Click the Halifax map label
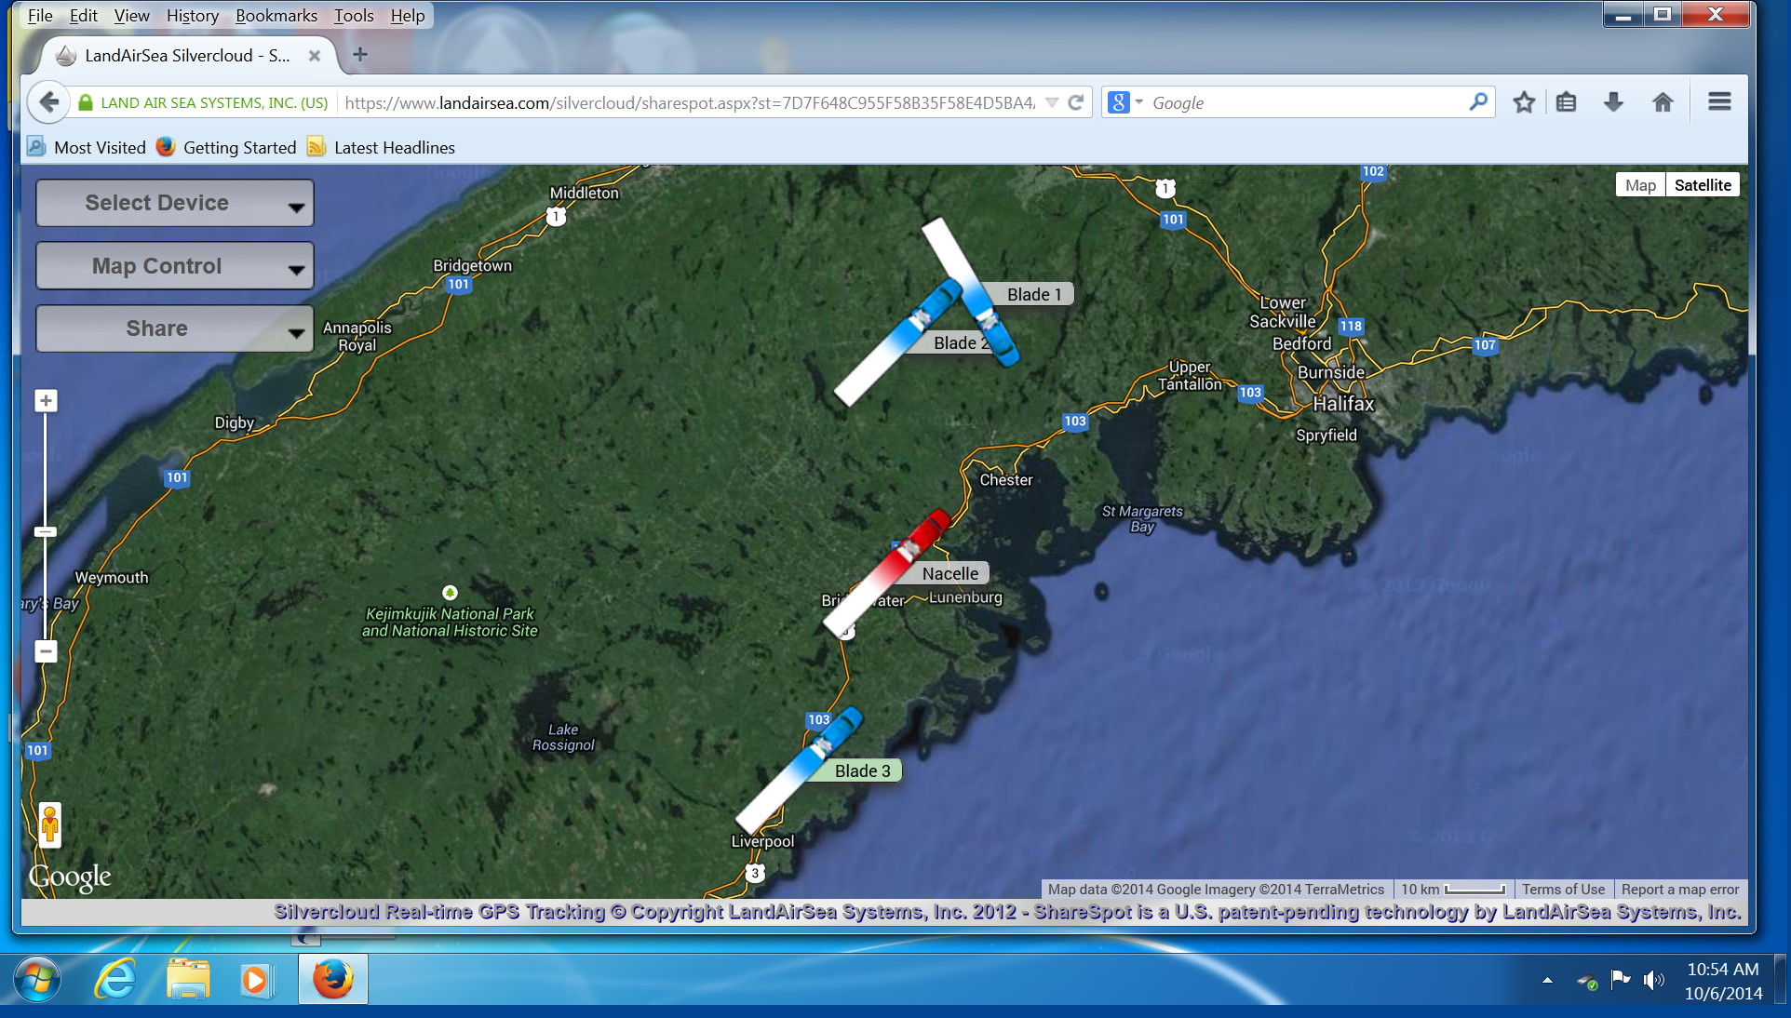Screen dimensions: 1791x1018 coord(1343,404)
